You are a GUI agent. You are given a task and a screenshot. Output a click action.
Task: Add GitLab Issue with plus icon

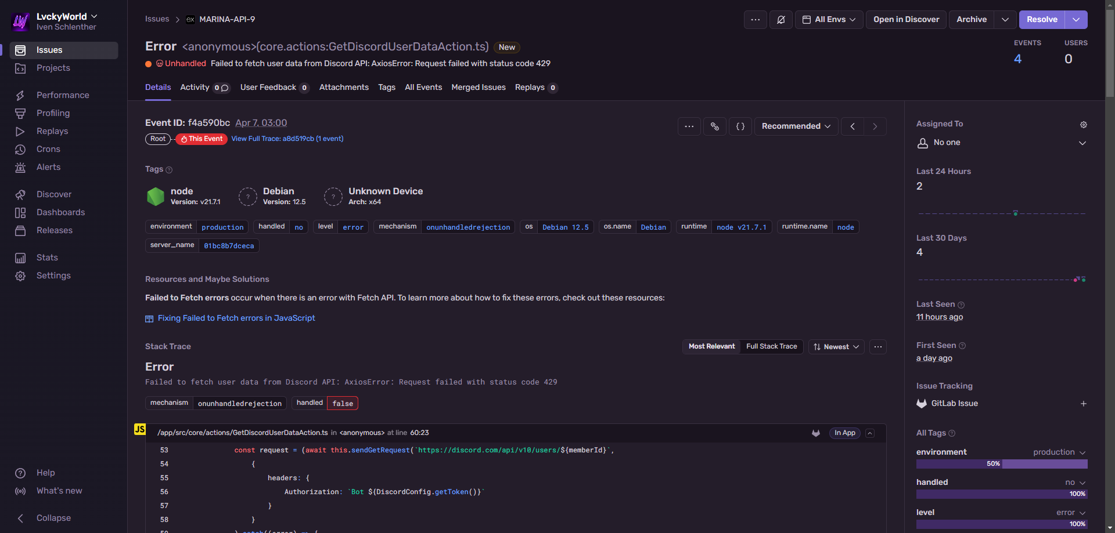(1083, 404)
